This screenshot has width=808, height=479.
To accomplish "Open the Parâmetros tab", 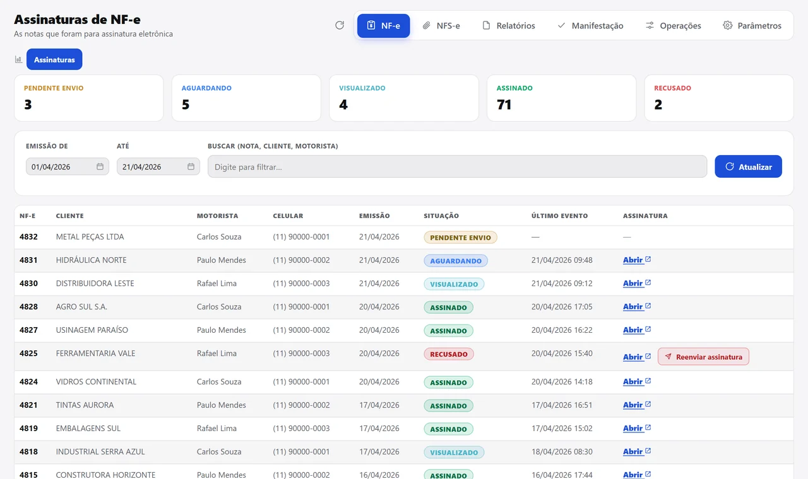I will coord(752,26).
